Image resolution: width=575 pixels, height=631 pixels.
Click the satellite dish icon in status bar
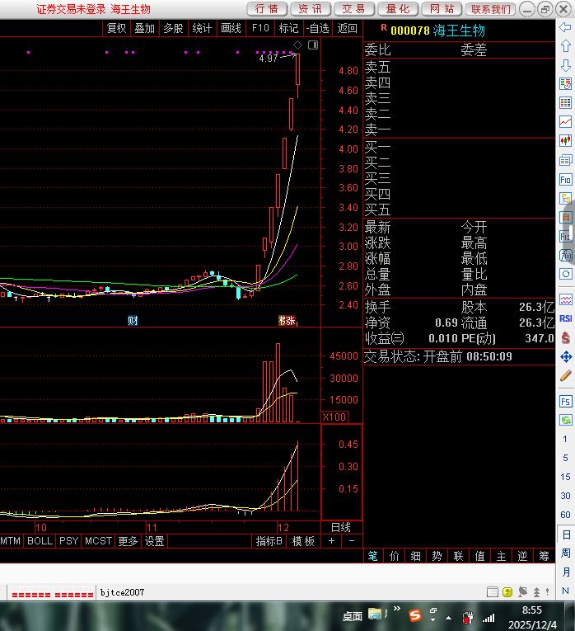pos(522,591)
